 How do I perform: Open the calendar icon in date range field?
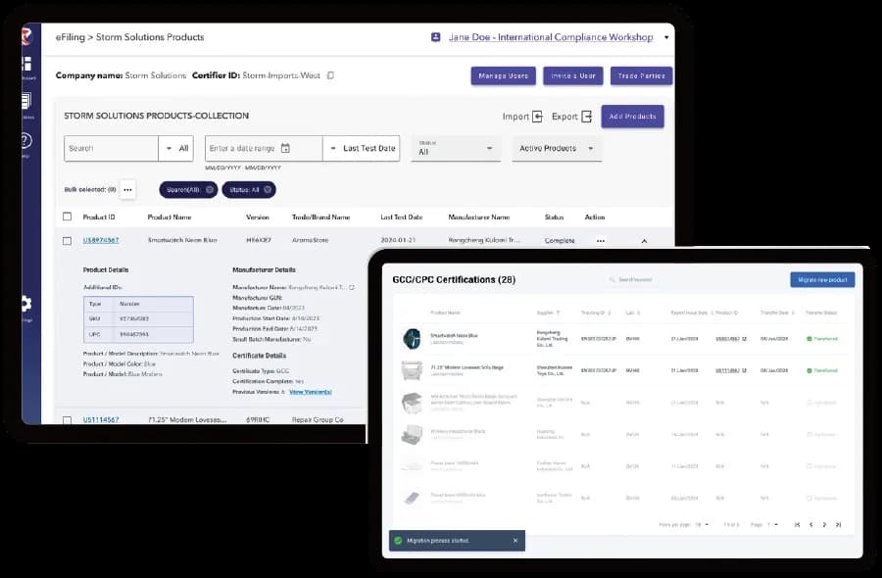click(x=285, y=149)
